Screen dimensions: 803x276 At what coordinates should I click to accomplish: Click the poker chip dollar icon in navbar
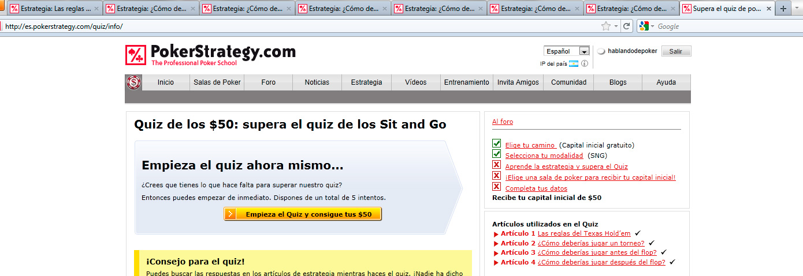pos(134,82)
